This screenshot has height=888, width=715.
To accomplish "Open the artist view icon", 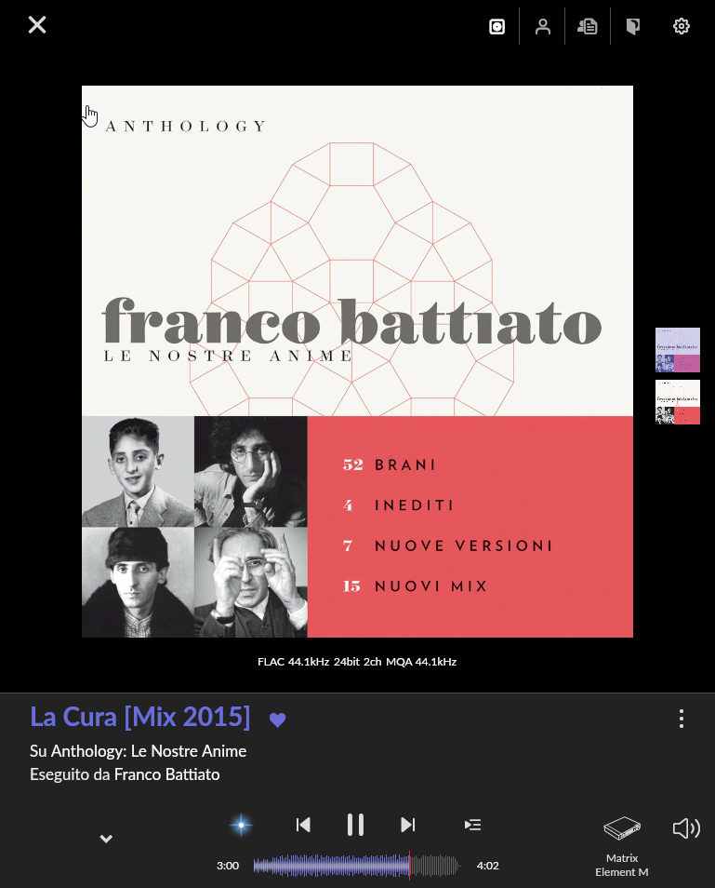I will pyautogui.click(x=542, y=27).
